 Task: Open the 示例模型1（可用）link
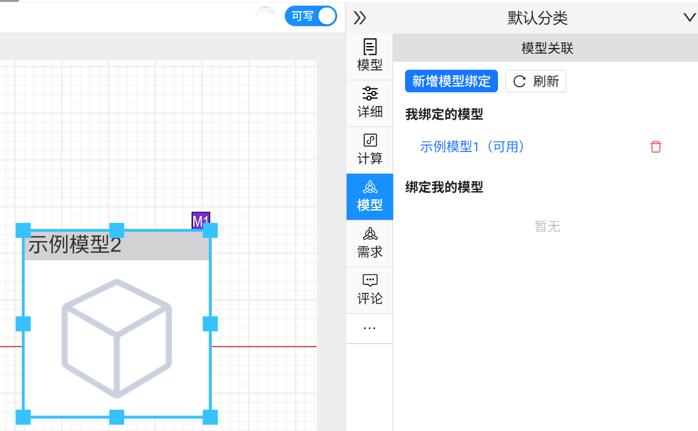click(472, 146)
